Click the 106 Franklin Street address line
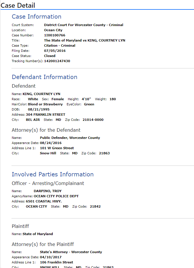The height and width of the screenshot is (268, 194). (x=57, y=262)
